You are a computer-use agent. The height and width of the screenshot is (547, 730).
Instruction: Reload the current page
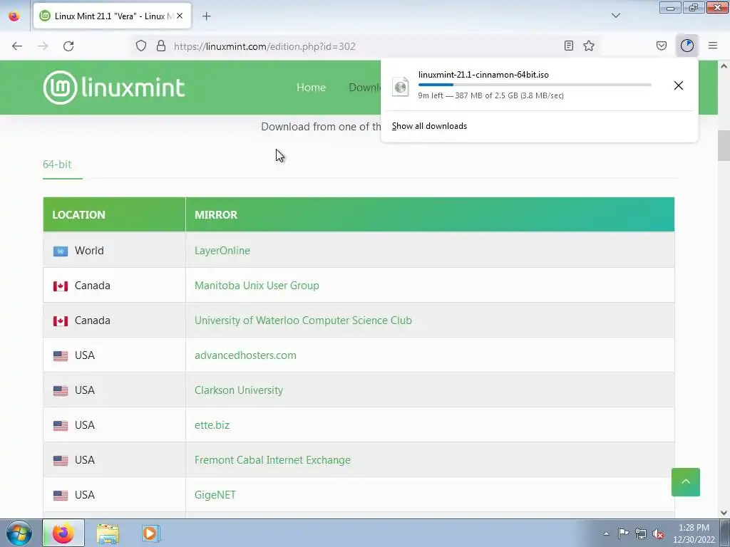click(68, 46)
